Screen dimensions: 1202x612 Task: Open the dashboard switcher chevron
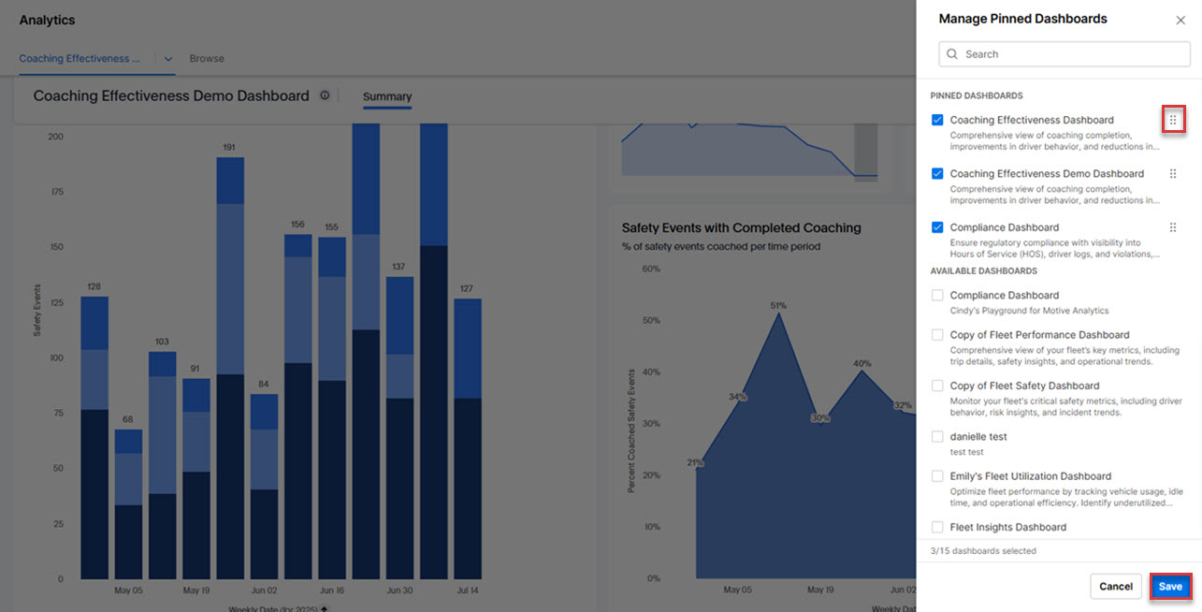[x=167, y=58]
